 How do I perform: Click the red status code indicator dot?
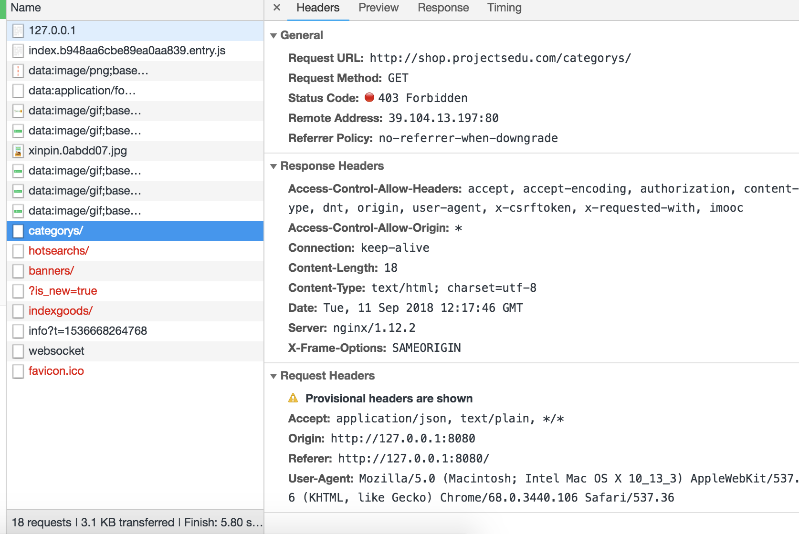(369, 98)
